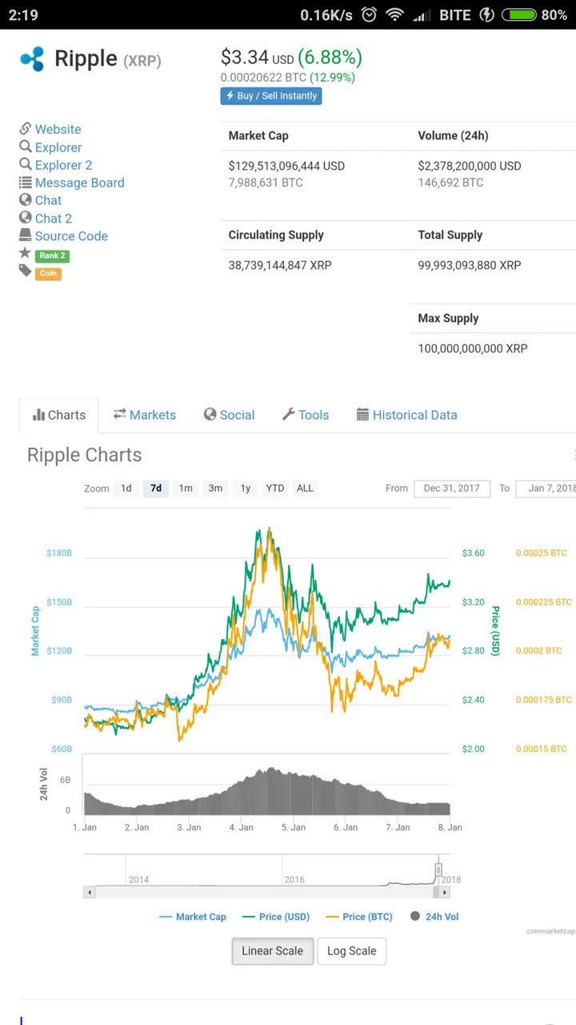
Task: Open the Source Code link
Action: pos(71,236)
